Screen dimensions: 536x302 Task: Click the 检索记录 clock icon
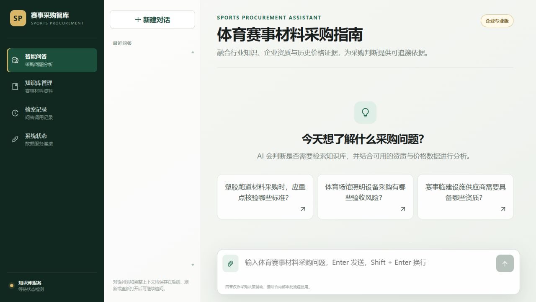[15, 113]
